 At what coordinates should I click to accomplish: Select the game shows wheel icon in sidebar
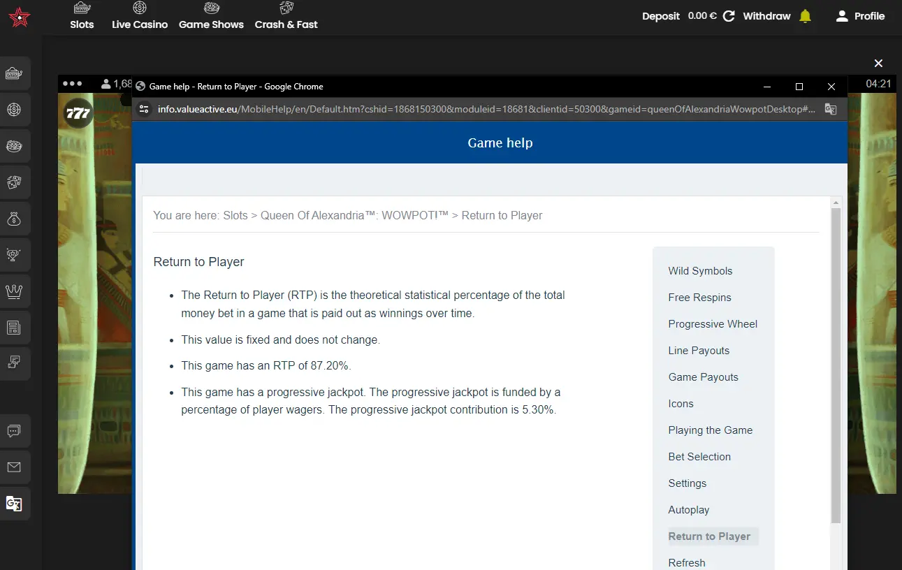click(x=14, y=146)
